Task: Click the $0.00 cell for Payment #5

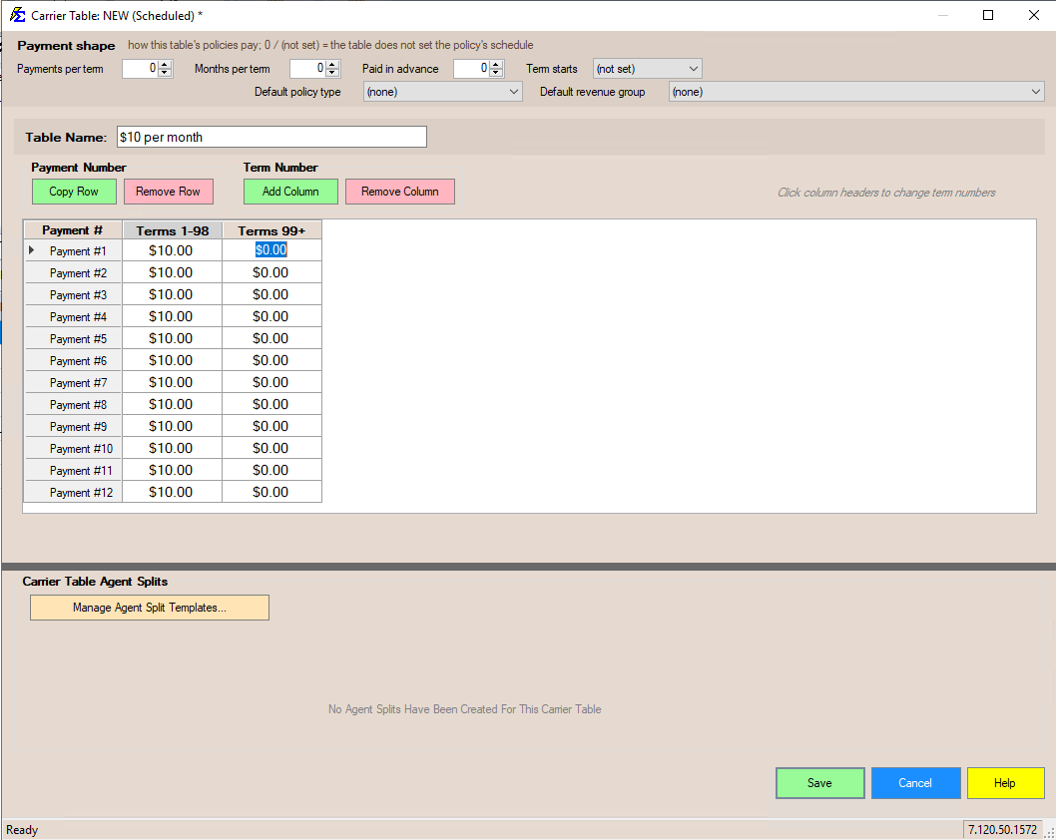Action: [x=271, y=338]
